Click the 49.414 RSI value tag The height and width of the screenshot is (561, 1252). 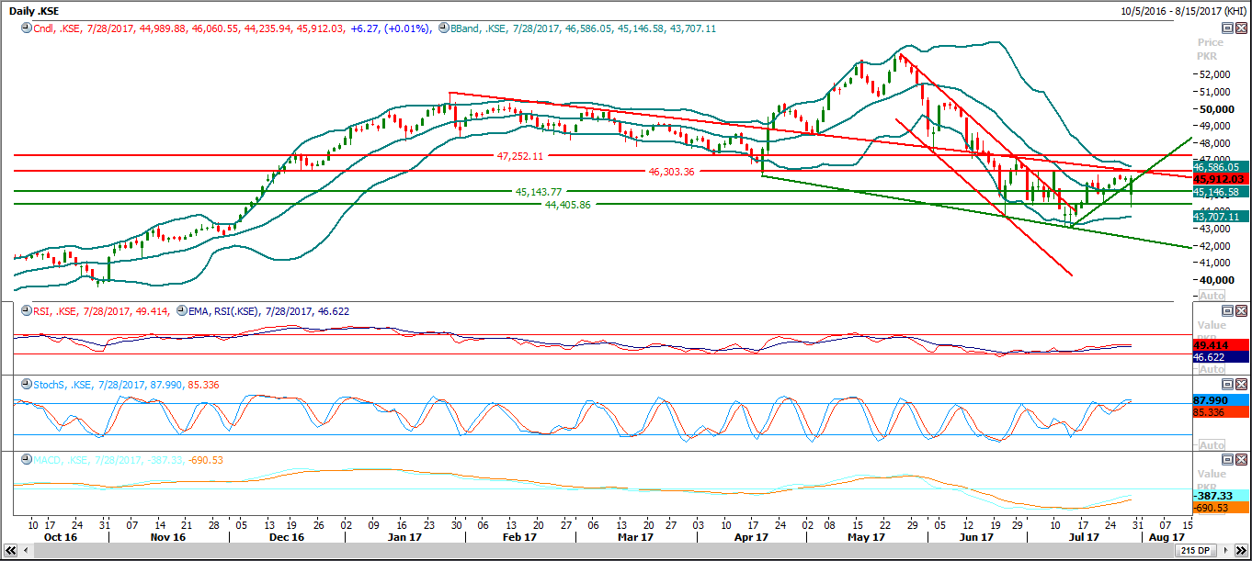pyautogui.click(x=1221, y=346)
